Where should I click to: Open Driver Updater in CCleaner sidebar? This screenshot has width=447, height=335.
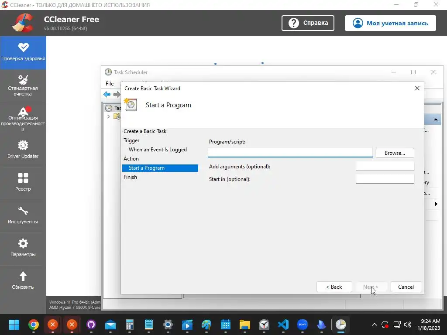click(x=23, y=150)
